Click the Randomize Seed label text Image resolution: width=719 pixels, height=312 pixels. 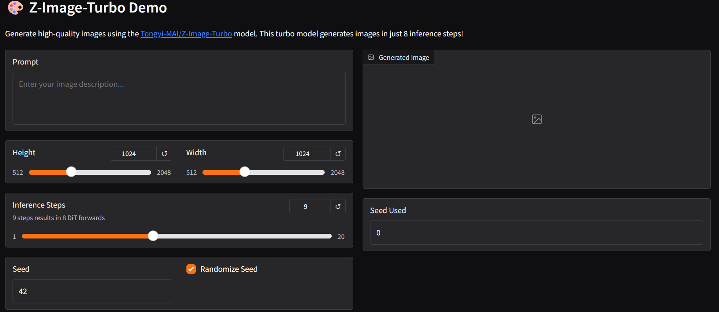(x=229, y=269)
